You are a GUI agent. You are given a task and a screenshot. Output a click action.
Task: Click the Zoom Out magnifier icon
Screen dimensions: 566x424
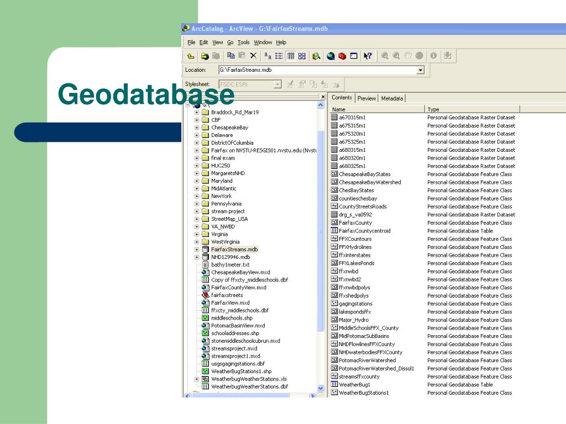(396, 56)
